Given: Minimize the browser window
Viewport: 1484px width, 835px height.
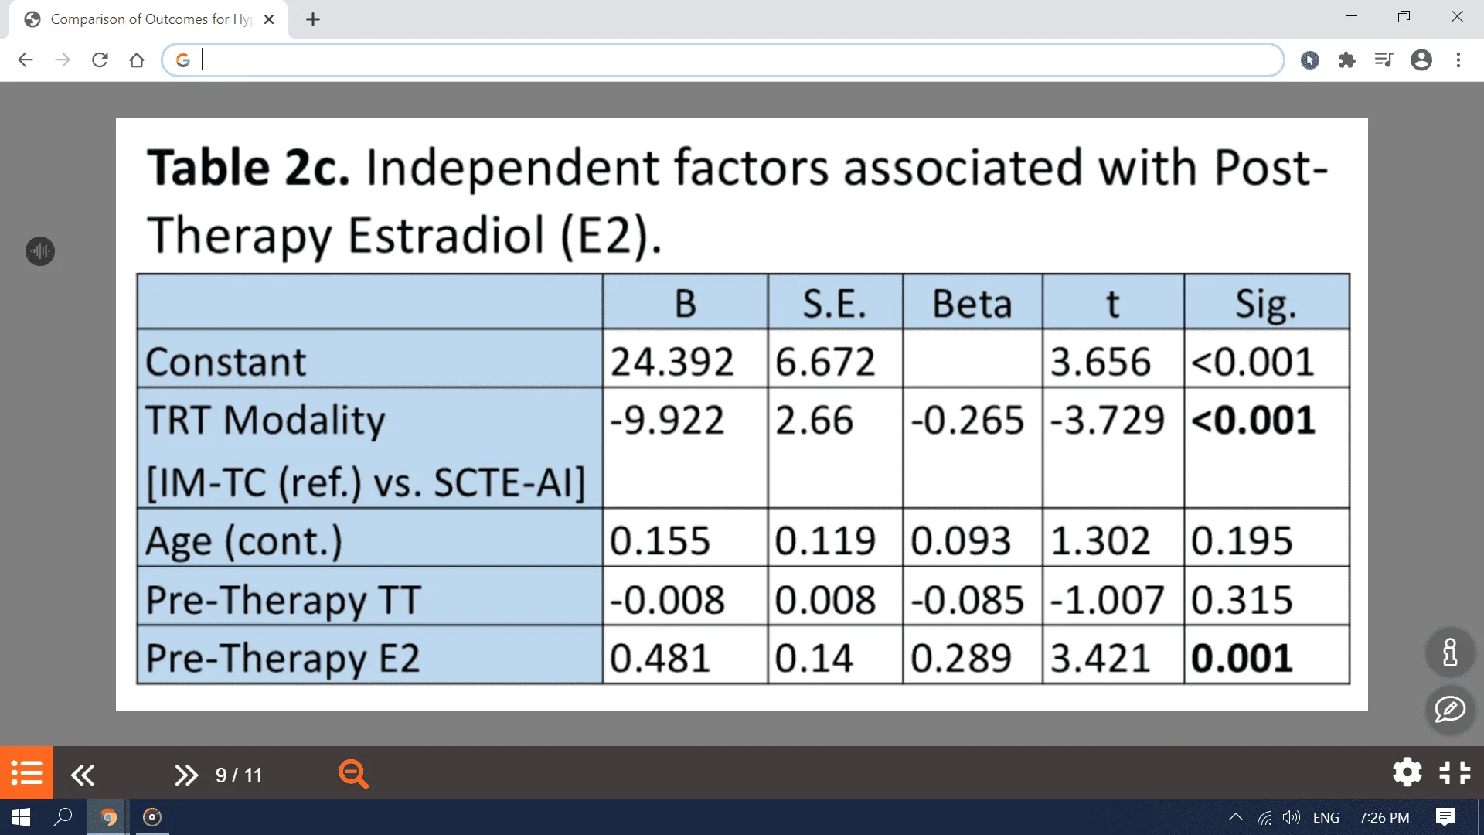Looking at the screenshot, I should [x=1351, y=17].
